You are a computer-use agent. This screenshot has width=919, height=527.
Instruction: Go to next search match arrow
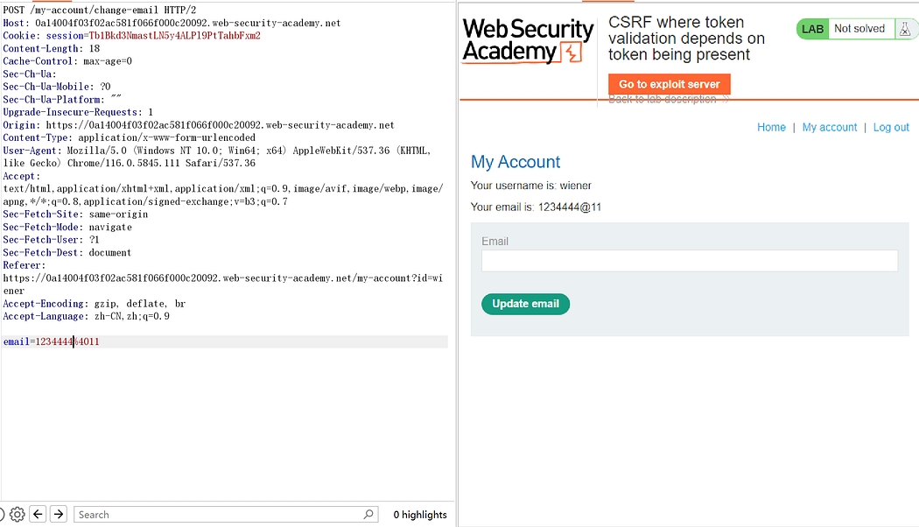click(x=59, y=515)
